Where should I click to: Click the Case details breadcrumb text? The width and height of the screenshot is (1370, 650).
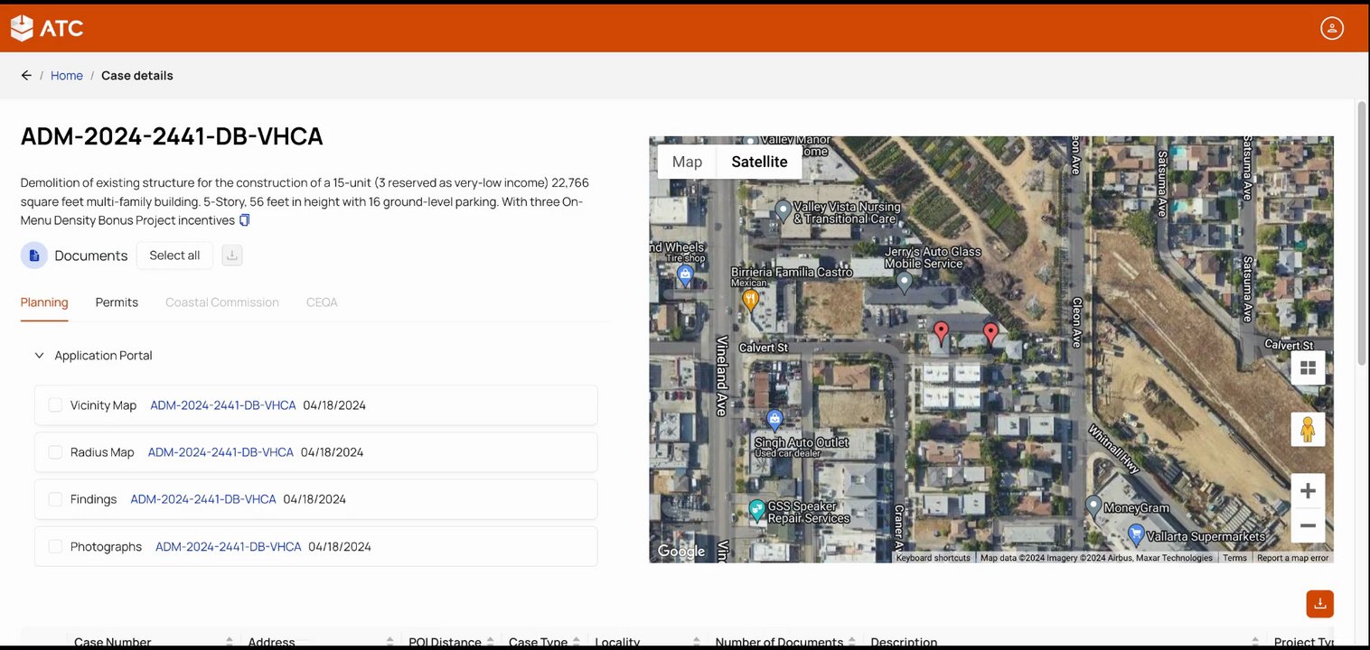pyautogui.click(x=137, y=76)
